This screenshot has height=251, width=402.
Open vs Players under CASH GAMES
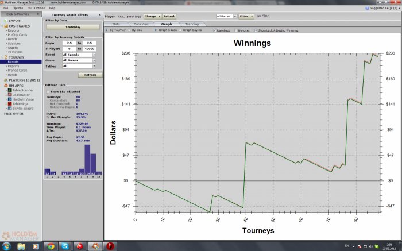point(15,52)
